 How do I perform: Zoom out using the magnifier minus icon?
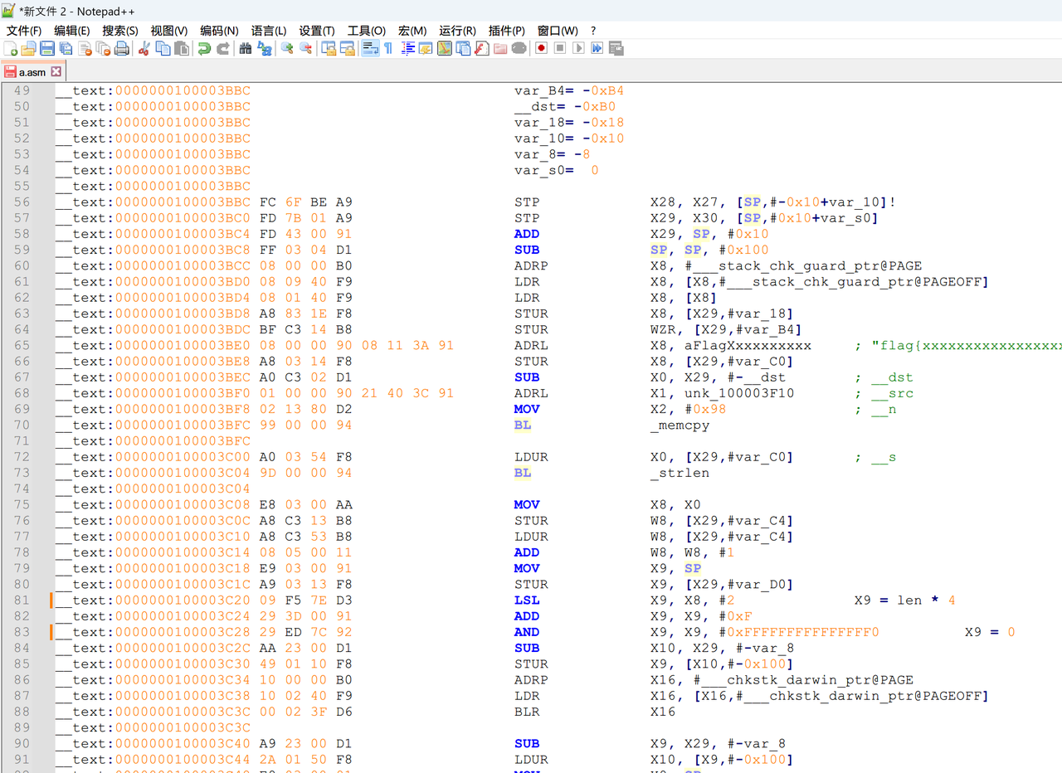(305, 49)
